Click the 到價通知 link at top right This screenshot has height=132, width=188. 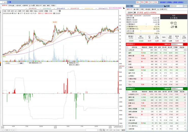180,2
